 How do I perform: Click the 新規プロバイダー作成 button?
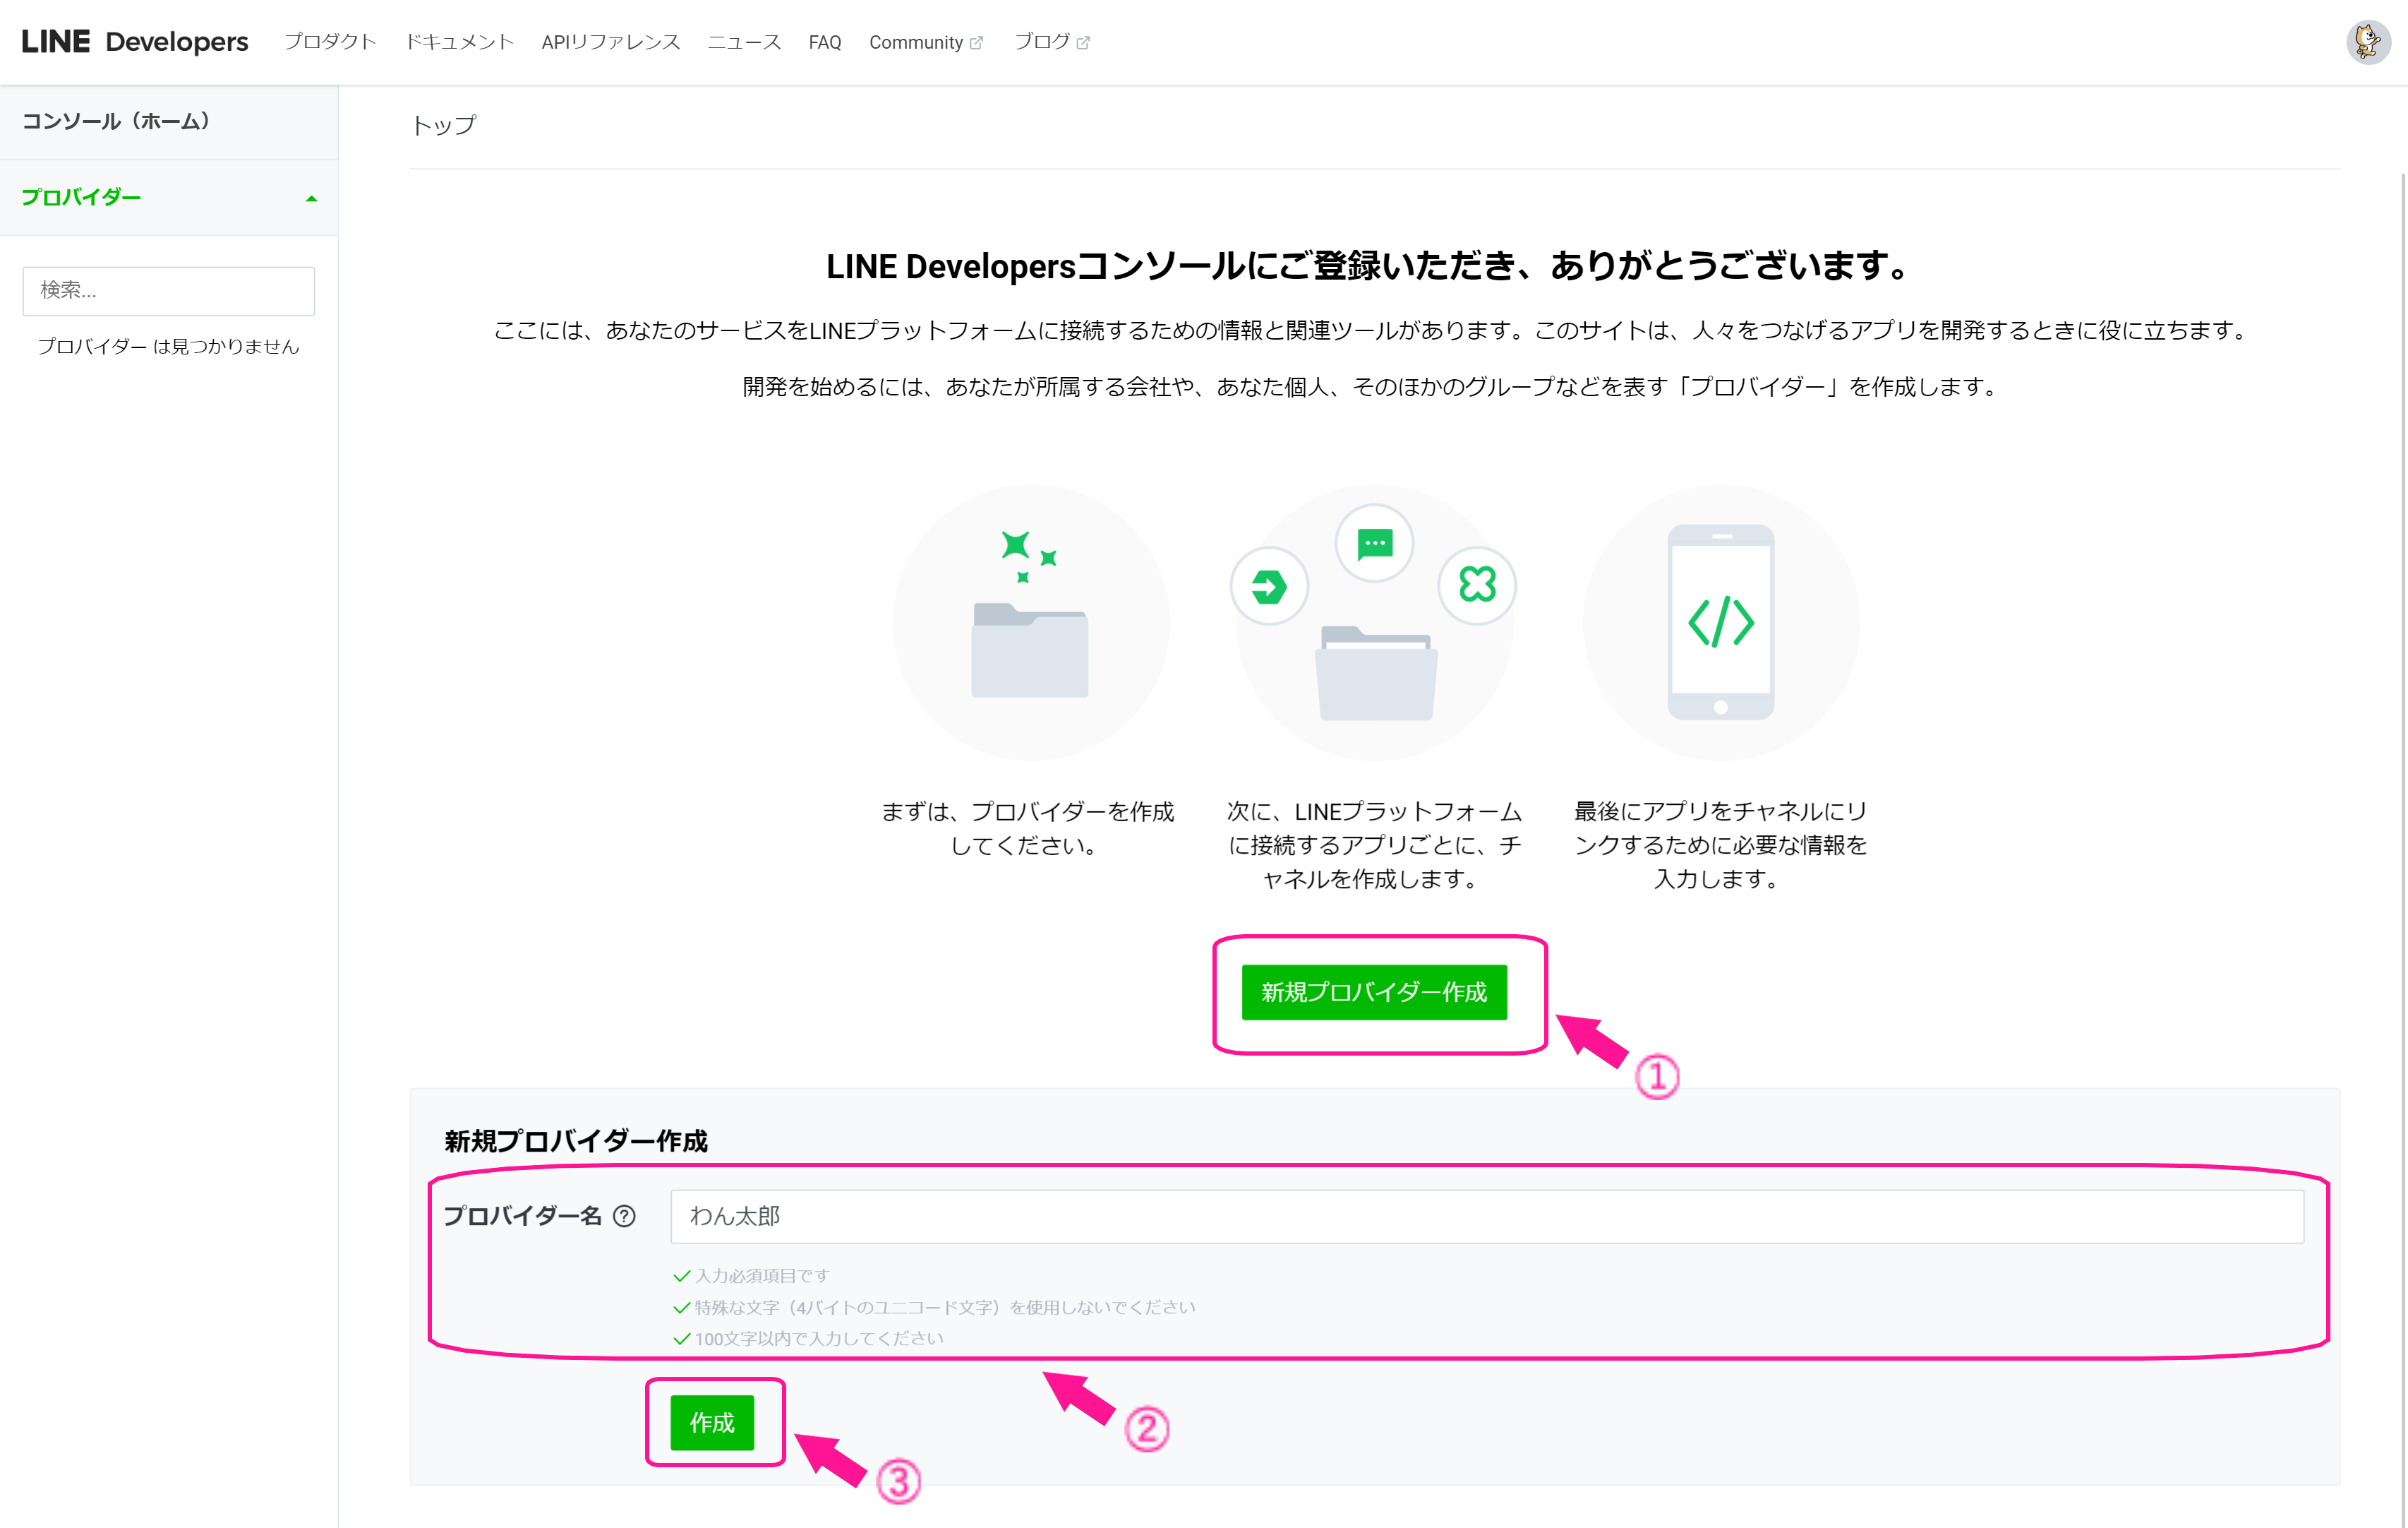coord(1374,991)
